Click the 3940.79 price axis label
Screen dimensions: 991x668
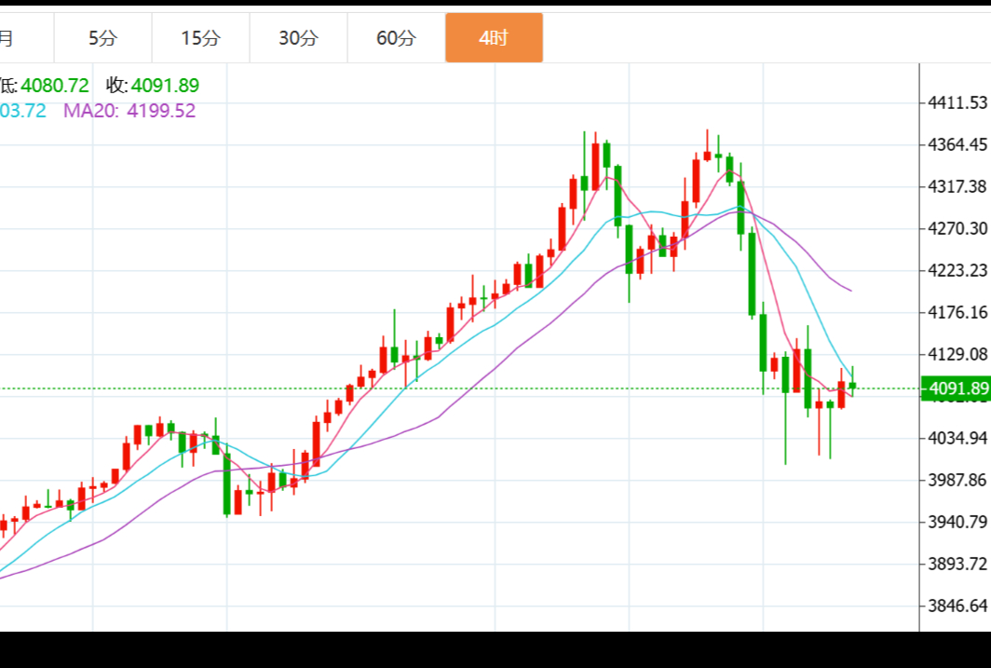tap(957, 522)
